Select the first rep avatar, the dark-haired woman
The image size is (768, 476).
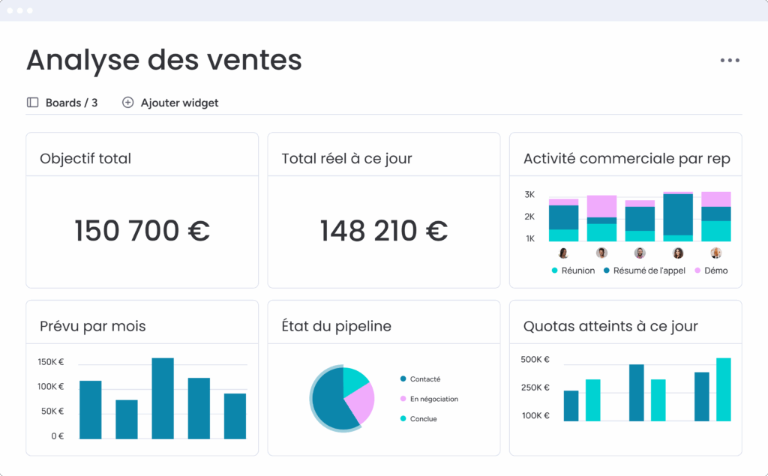tap(563, 253)
